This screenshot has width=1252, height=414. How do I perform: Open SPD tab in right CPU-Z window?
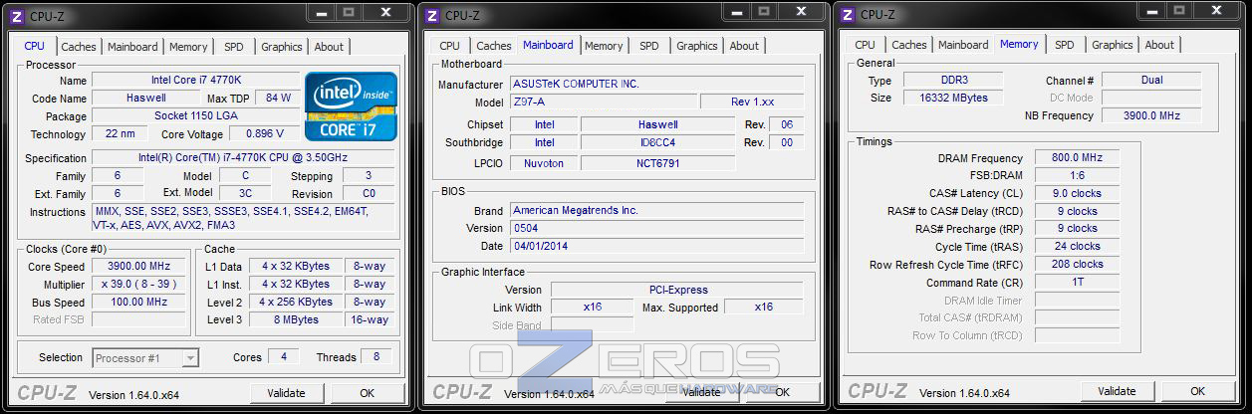click(x=1065, y=45)
